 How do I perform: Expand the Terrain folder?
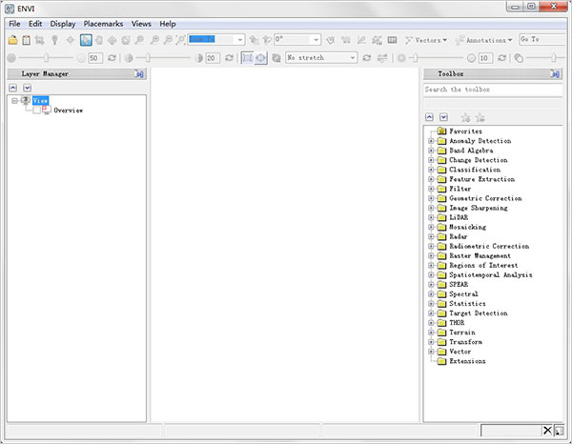431,333
